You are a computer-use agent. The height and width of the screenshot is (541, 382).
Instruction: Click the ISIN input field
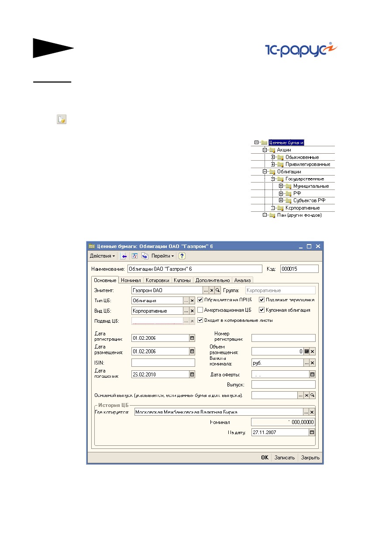point(163,362)
